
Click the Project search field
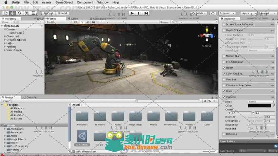(x=168, y=101)
